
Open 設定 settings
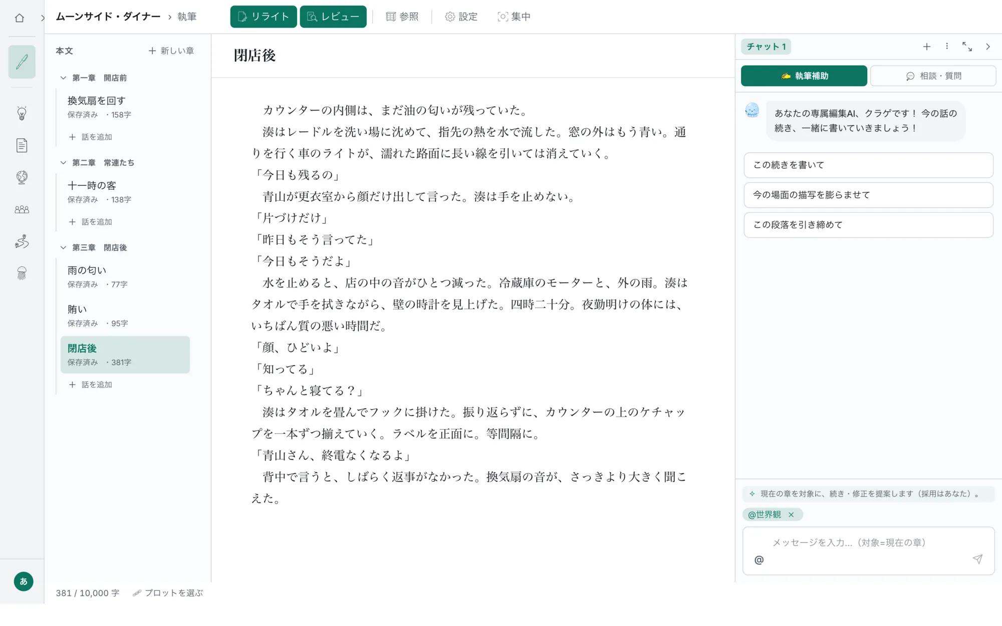tap(461, 17)
